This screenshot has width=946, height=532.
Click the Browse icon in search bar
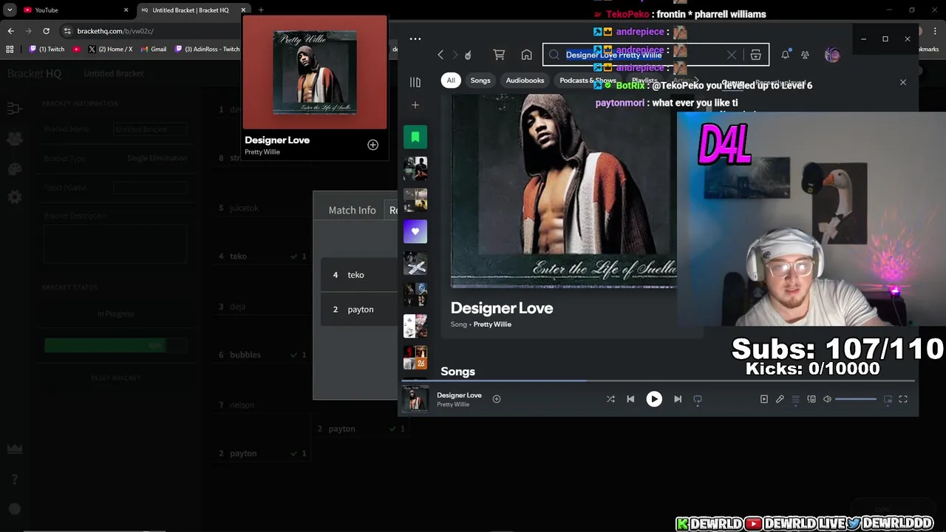(755, 55)
